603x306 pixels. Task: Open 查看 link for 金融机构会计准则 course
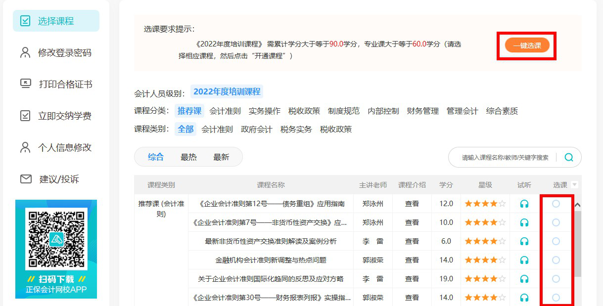[412, 260]
